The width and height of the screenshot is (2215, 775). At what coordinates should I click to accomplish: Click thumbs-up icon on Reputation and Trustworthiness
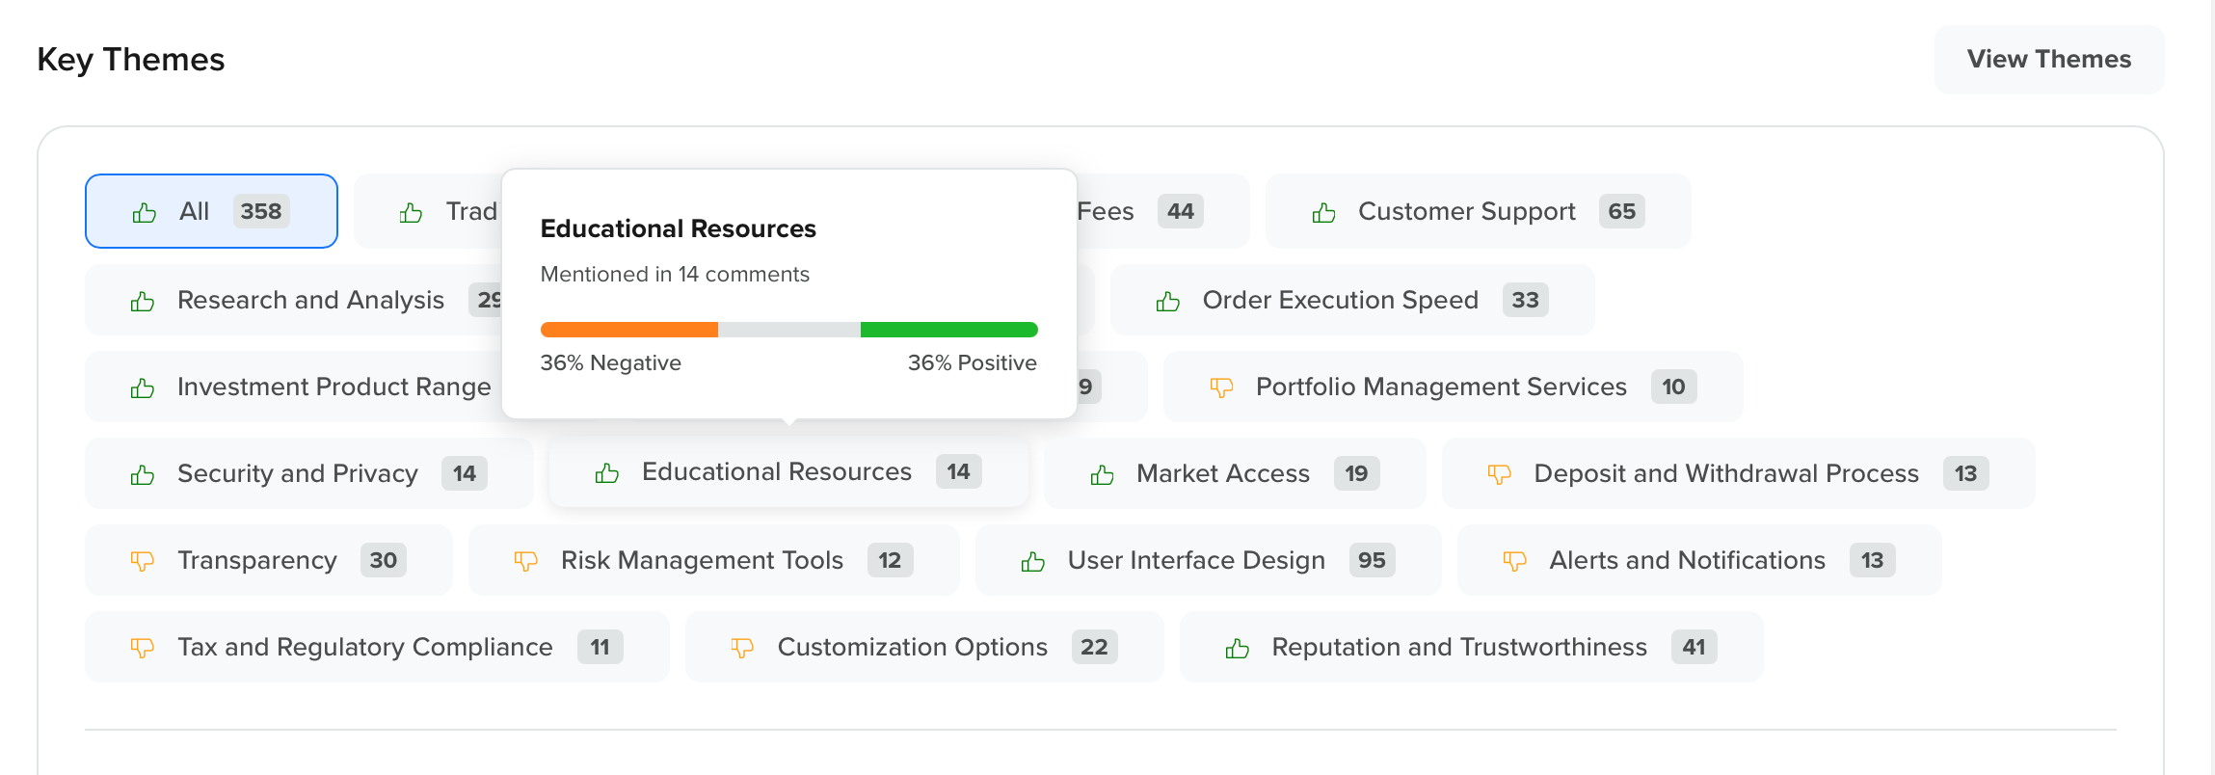[1237, 648]
